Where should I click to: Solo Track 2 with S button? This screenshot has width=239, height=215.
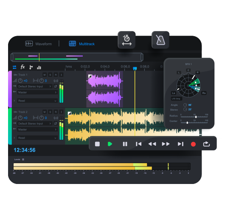(x=50, y=112)
